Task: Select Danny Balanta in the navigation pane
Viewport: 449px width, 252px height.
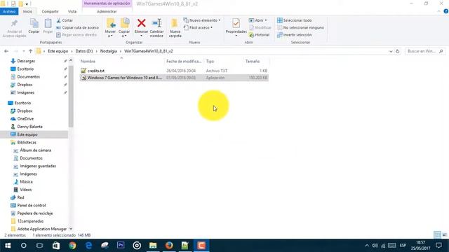Action: [x=29, y=127]
